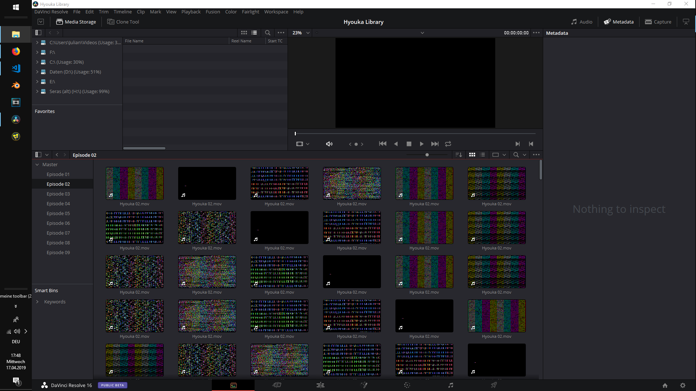696x391 pixels.
Task: Open the Capture panel
Action: point(658,22)
